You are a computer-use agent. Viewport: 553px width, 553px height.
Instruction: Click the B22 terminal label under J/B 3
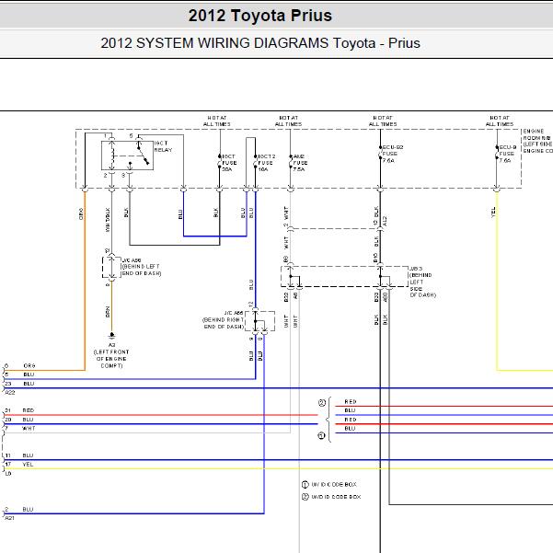pyautogui.click(x=286, y=297)
